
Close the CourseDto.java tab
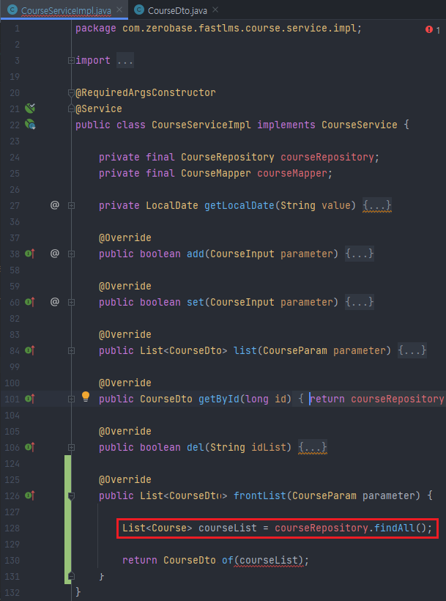click(215, 10)
